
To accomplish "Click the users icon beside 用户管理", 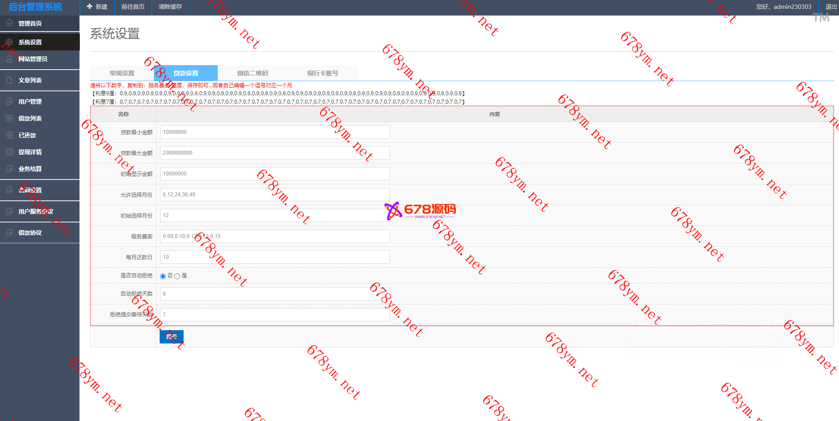I will tap(9, 101).
